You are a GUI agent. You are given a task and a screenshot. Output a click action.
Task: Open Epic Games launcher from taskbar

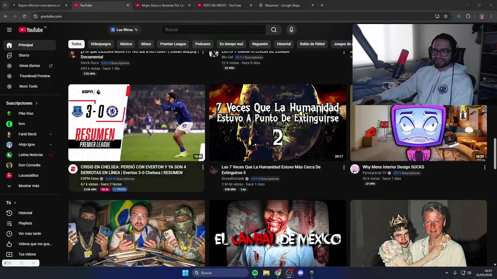tap(312, 273)
